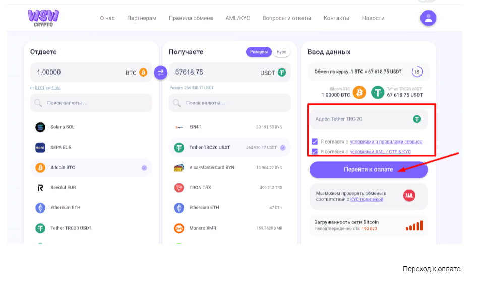
Task: Click the red AML badge icon
Action: click(409, 196)
